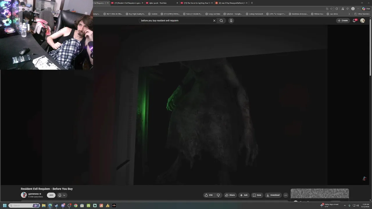Dislike the Resident Evil Requiem video
This screenshot has height=209, width=372.
[x=218, y=195]
